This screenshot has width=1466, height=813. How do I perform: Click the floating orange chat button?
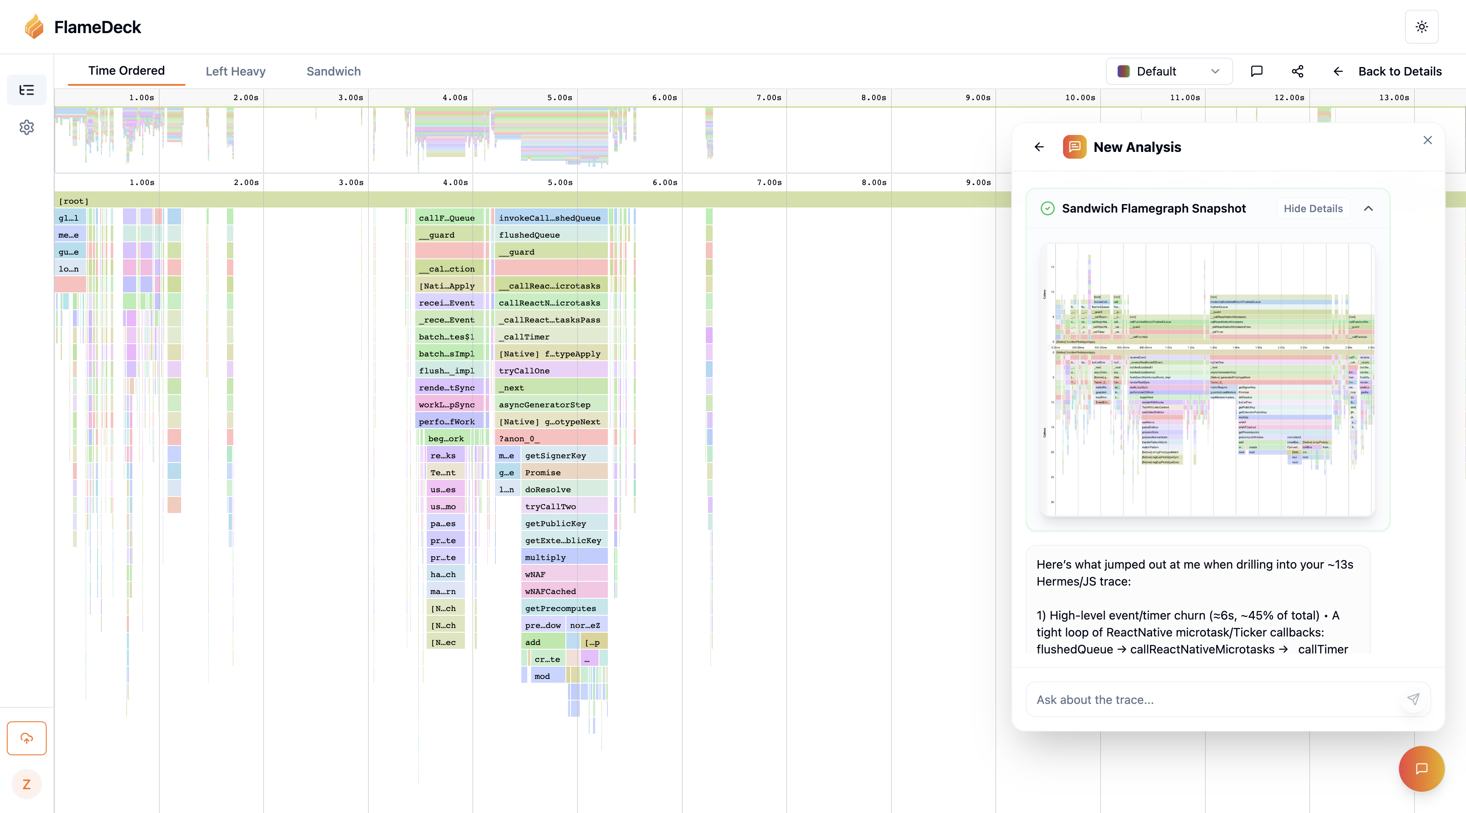(1421, 768)
